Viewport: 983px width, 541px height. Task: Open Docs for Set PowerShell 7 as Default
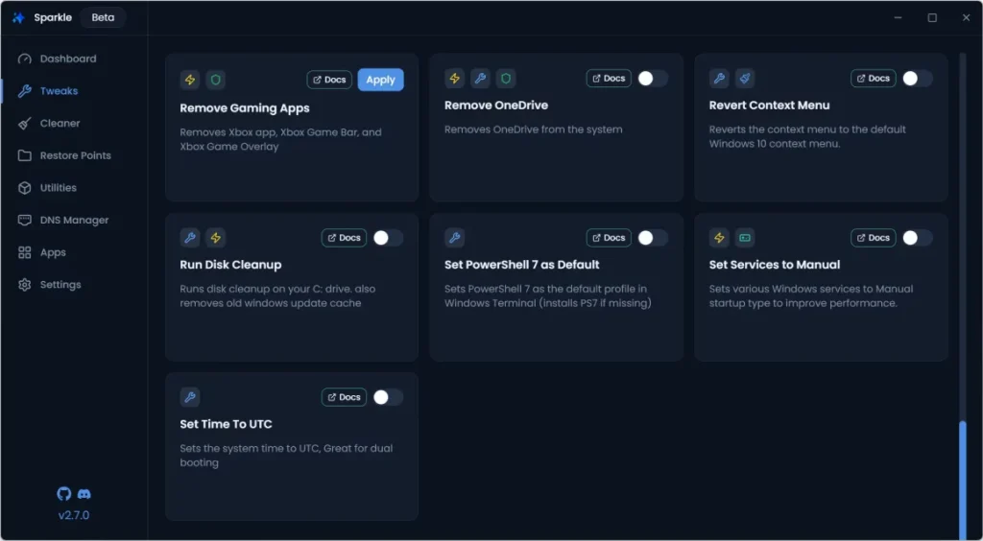click(609, 238)
